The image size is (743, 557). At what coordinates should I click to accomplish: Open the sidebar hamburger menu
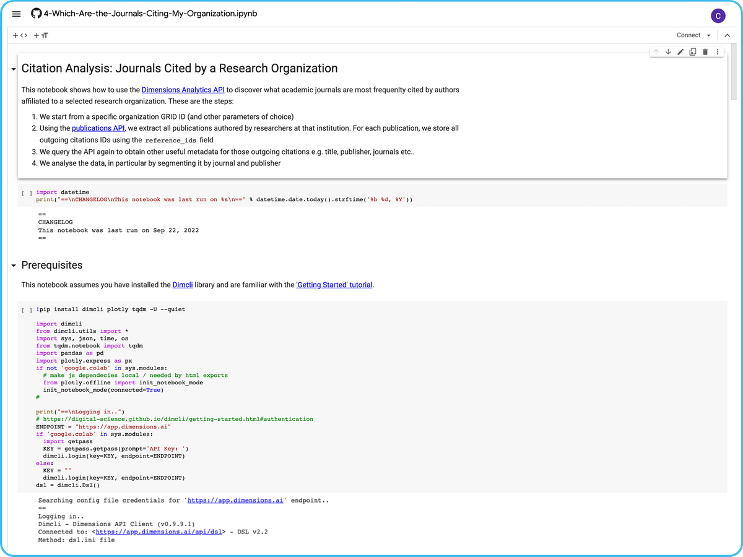[x=16, y=14]
